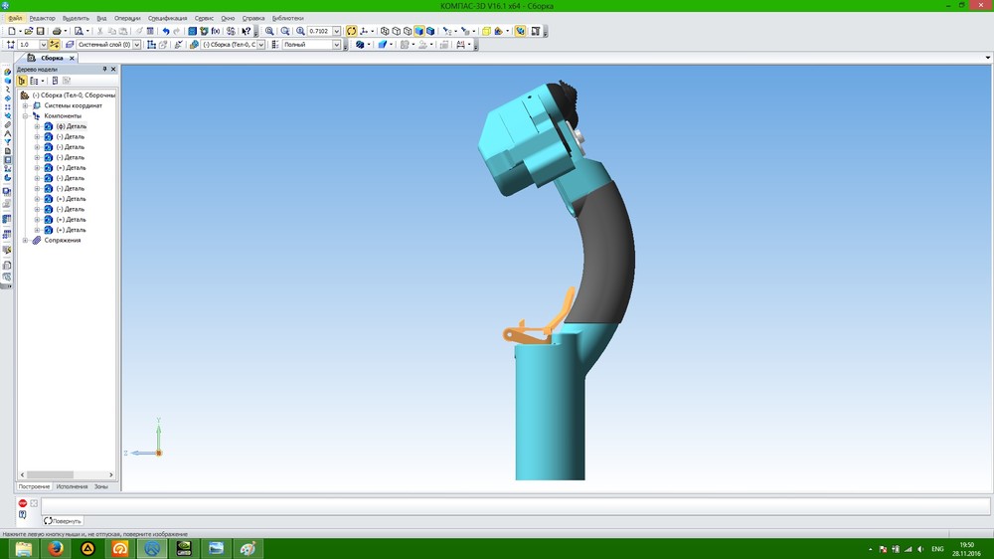Open the zoom scale 0.7102 dropdown
The width and height of the screenshot is (994, 559).
point(337,31)
